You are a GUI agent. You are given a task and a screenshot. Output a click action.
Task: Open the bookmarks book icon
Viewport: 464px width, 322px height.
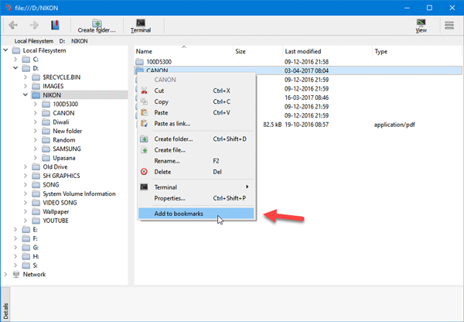coord(55,25)
